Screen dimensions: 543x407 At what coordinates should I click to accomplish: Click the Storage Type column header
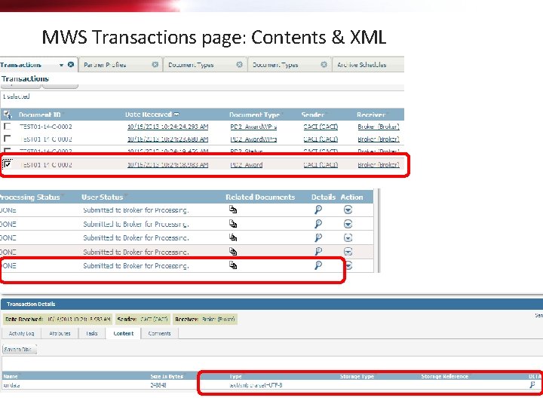[x=357, y=376]
